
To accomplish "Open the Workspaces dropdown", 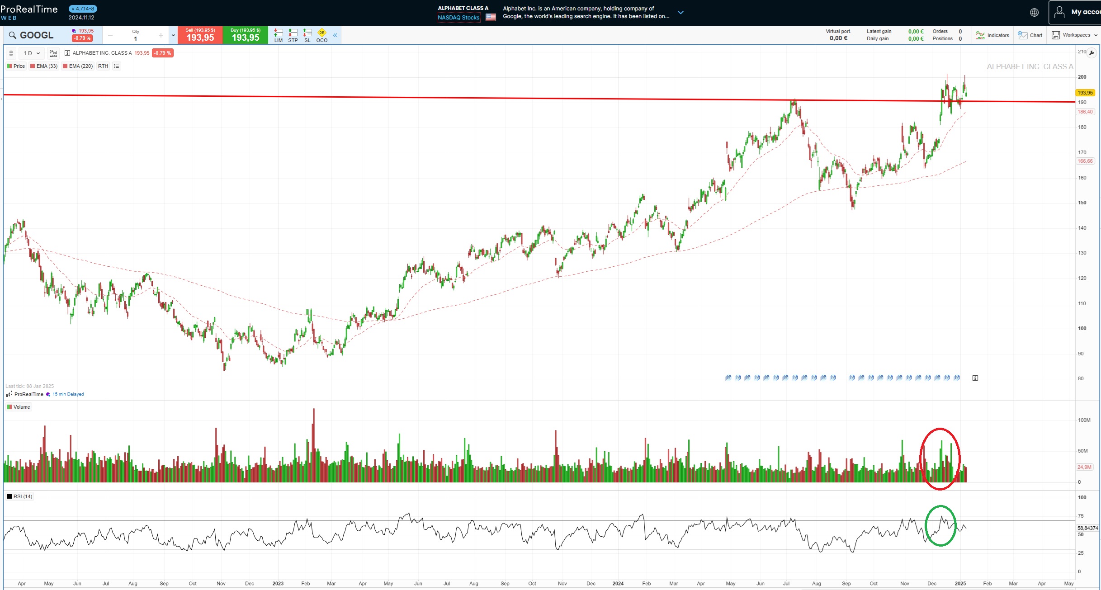I will [x=1074, y=35].
